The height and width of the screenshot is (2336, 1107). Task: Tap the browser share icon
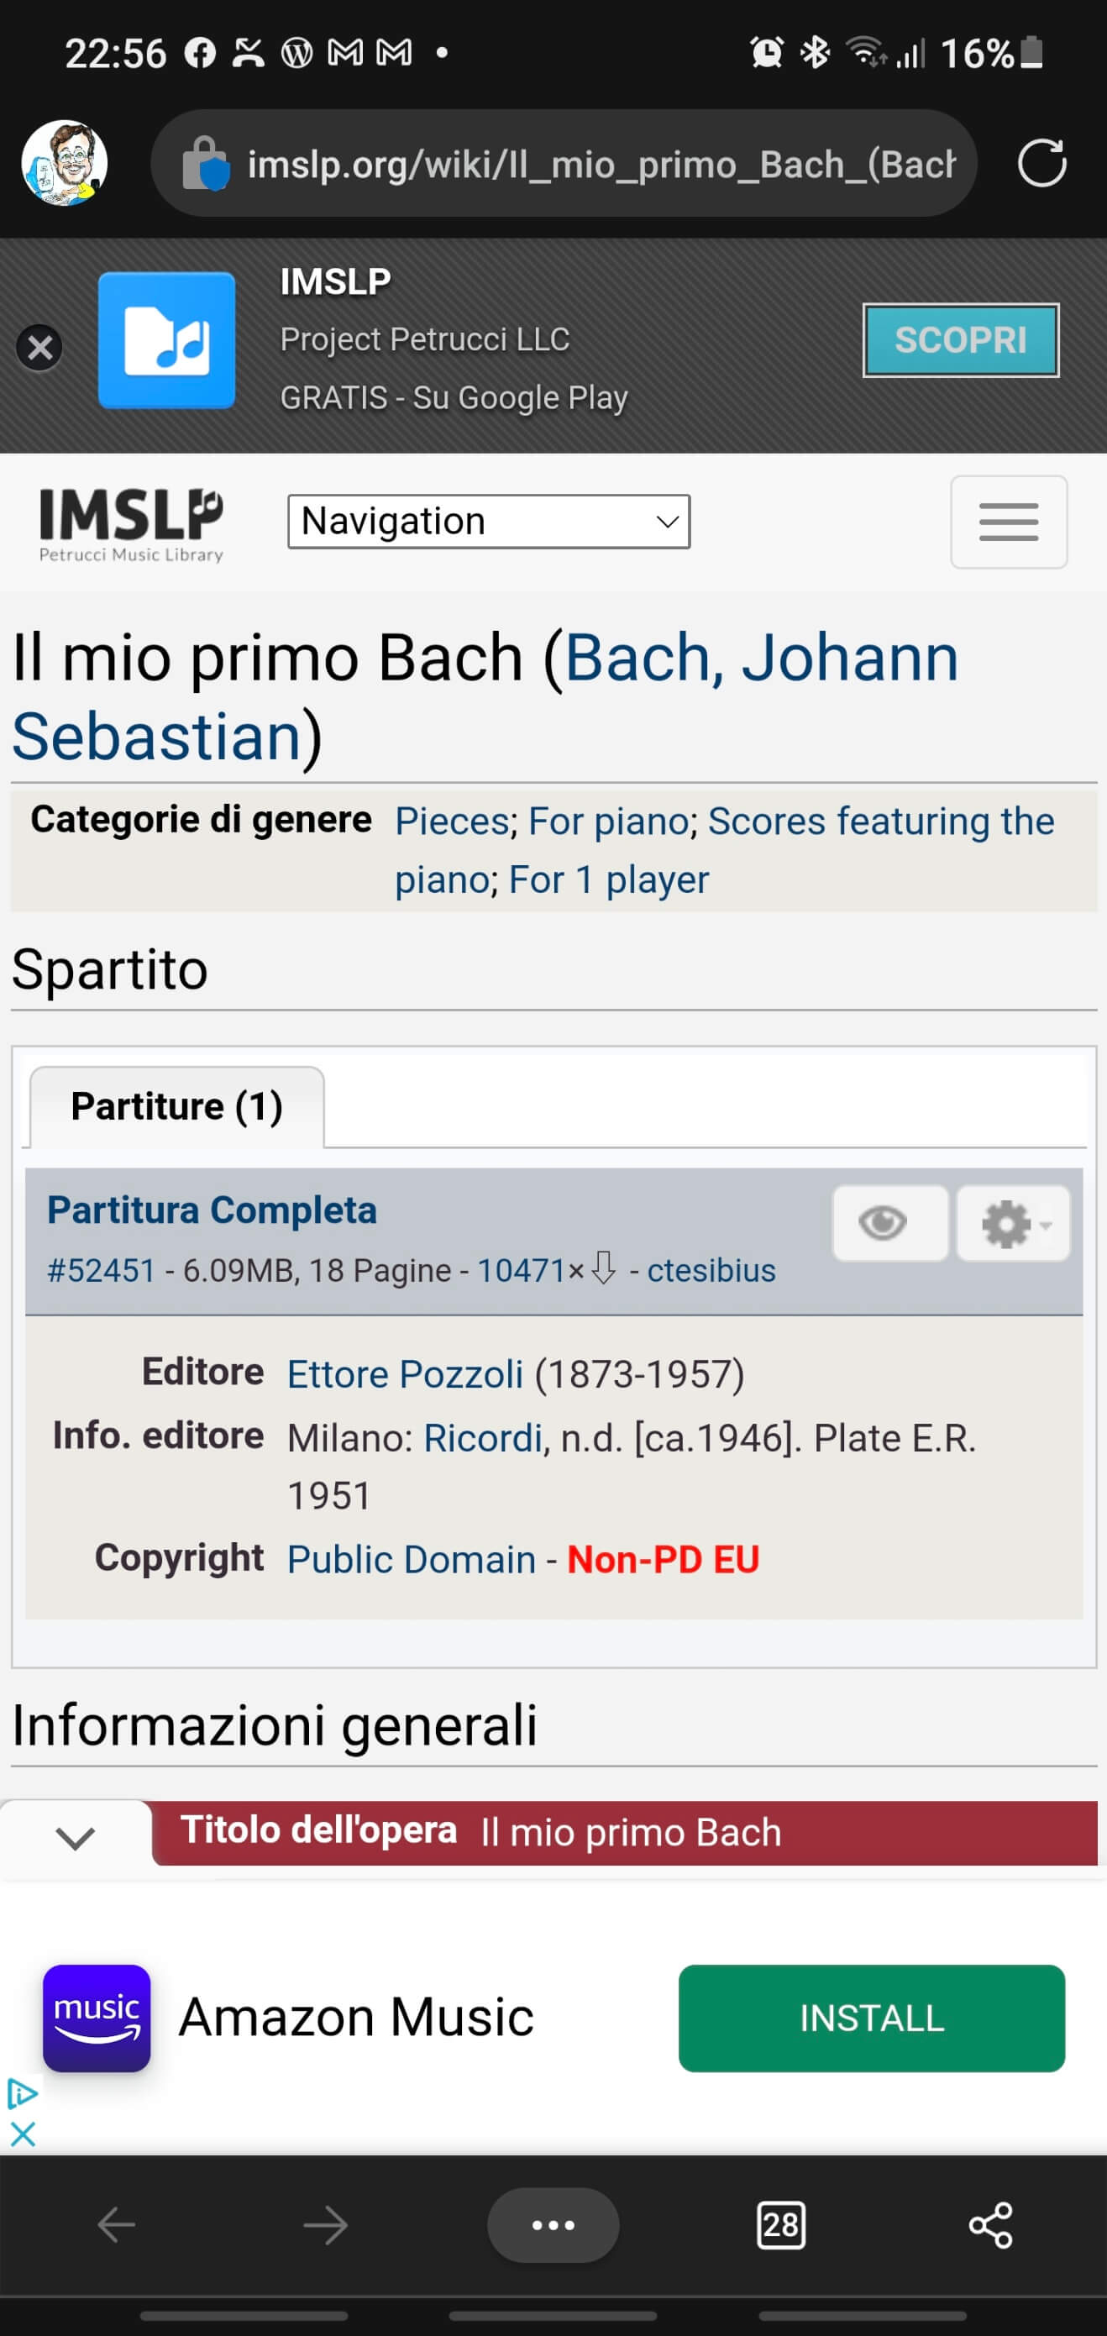(990, 2224)
